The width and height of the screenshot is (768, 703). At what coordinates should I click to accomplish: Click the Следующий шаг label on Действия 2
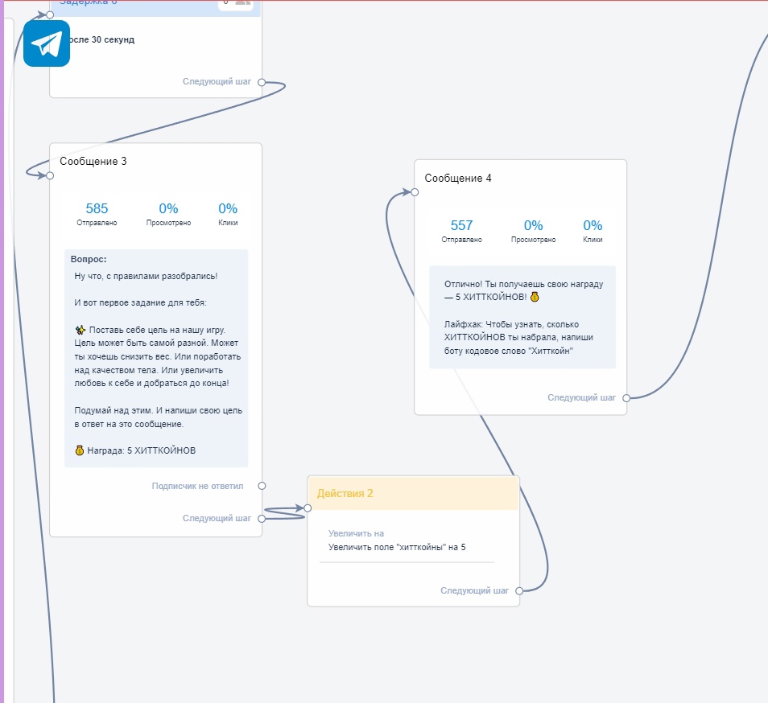click(x=473, y=590)
